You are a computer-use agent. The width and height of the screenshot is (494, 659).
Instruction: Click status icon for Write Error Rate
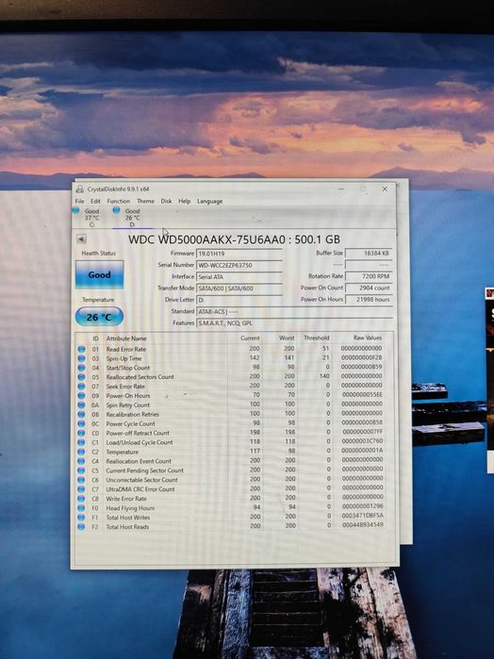point(82,499)
